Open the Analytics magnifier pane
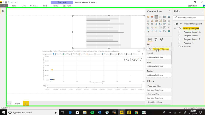Image resolution: width=206 pixels, height=116 pixels. coord(162,39)
